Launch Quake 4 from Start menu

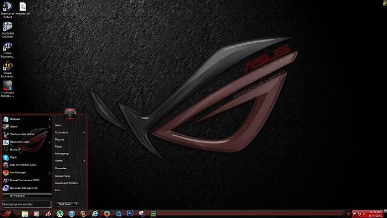[x=26, y=150]
